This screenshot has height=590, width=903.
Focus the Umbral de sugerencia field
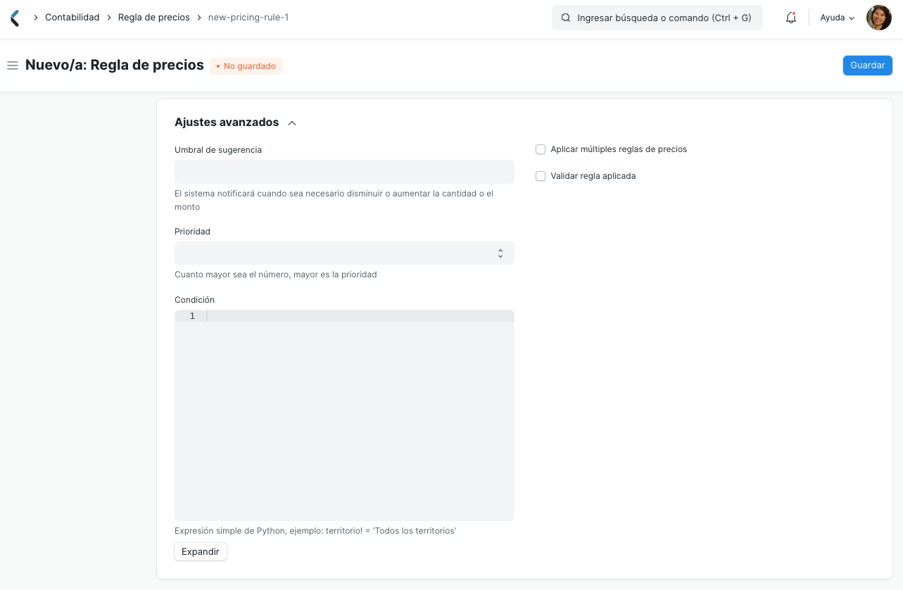pyautogui.click(x=344, y=172)
